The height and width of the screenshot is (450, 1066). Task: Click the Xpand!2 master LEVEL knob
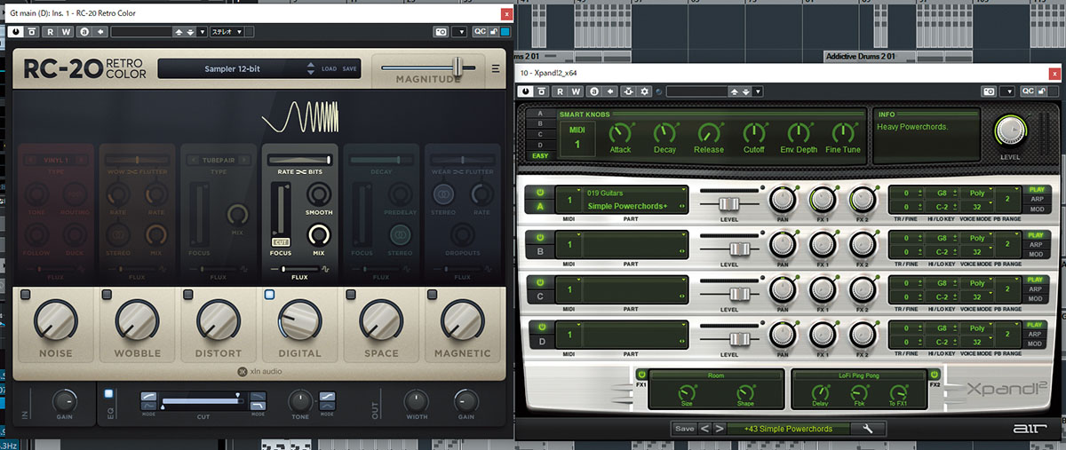(x=1008, y=130)
